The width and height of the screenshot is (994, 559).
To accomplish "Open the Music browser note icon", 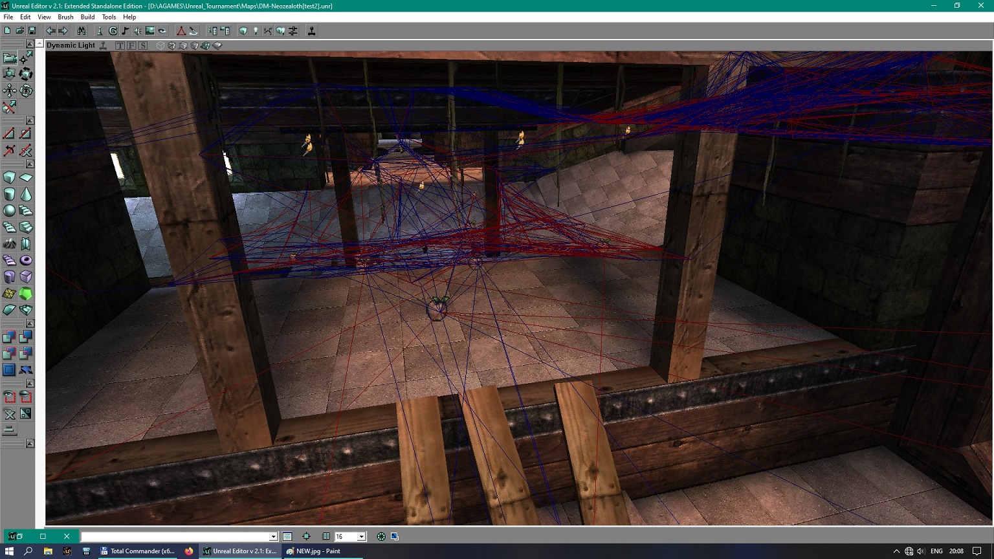I will tap(125, 30).
